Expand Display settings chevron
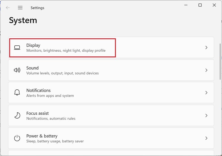This screenshot has width=222, height=156. 206,48
